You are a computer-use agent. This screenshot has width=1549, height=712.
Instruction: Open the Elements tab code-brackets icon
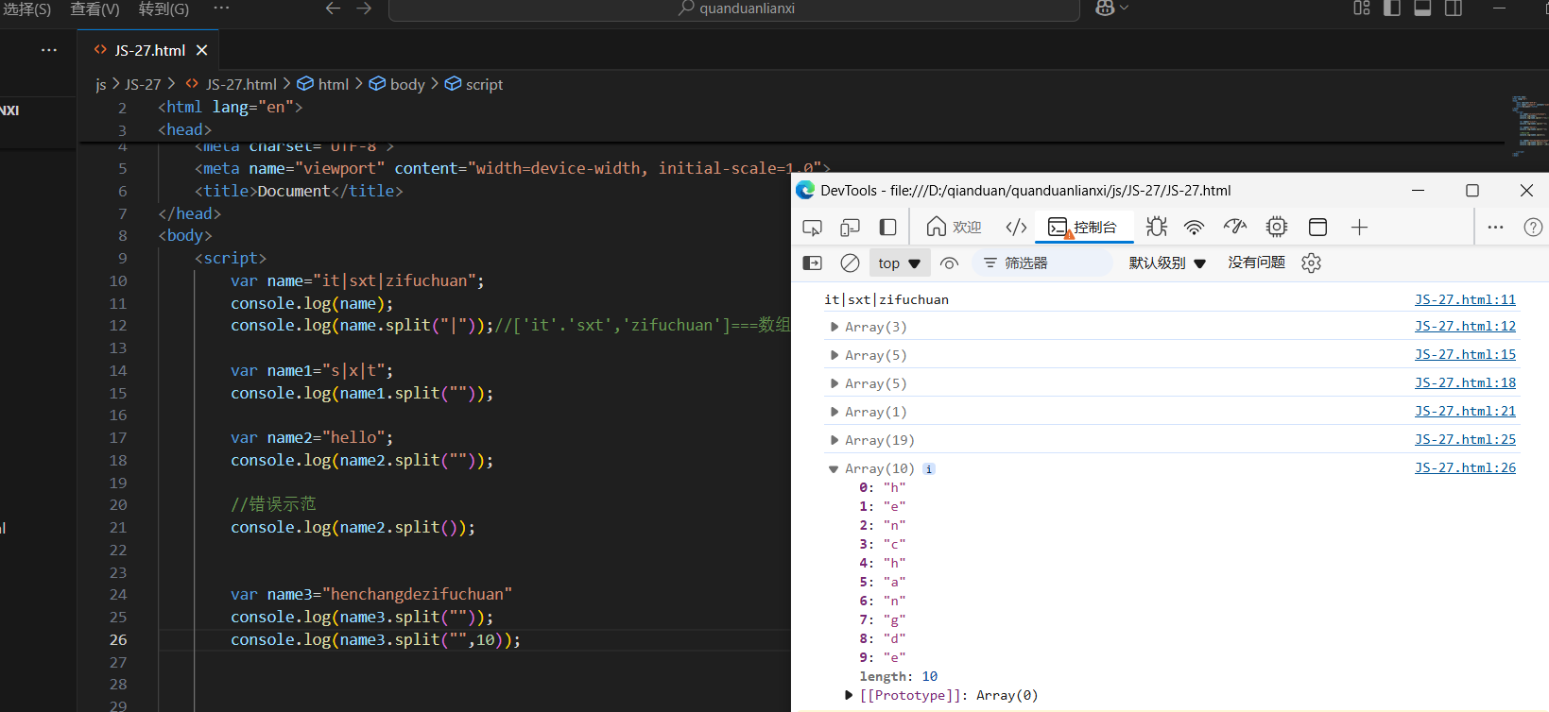click(1016, 228)
